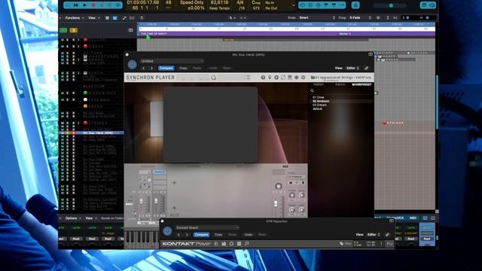482x271 pixels.
Task: Click the list lines icon in Synchron Player toolbar
Action: [289, 78]
